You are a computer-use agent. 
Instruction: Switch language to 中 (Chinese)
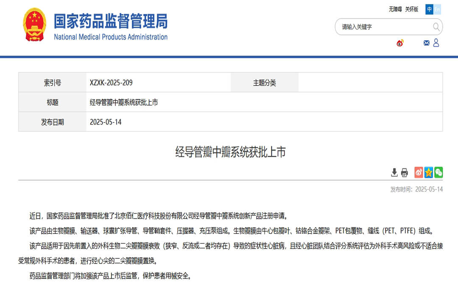[x=429, y=9]
